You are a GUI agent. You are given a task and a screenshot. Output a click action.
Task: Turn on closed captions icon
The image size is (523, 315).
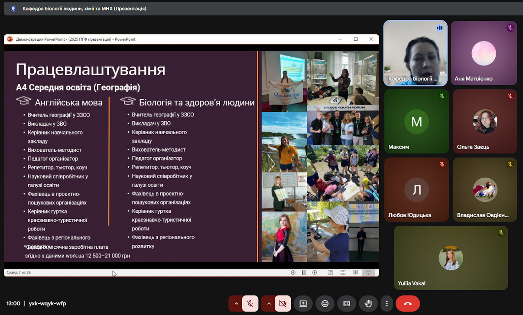(x=347, y=304)
